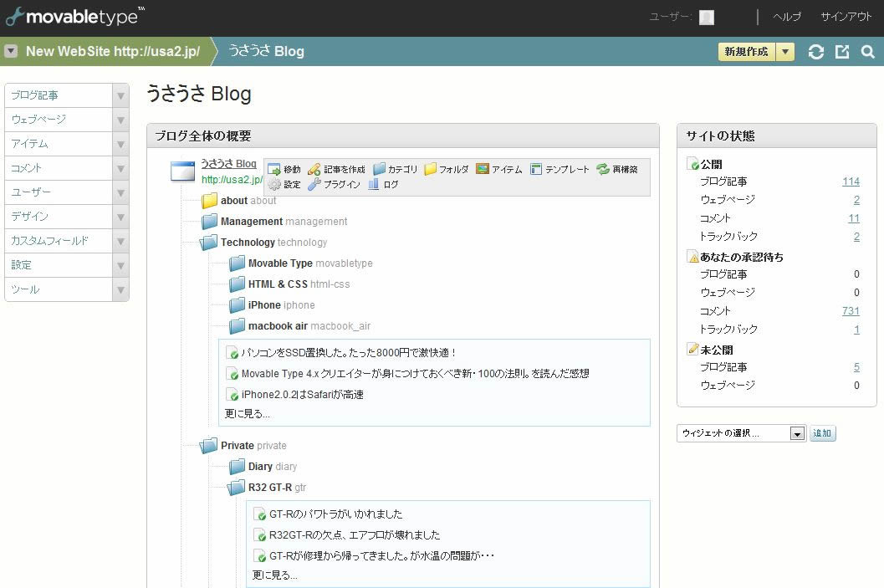Viewport: 884px width, 588px height.
Task: Click the Diary folder icon
Action: [x=237, y=466]
